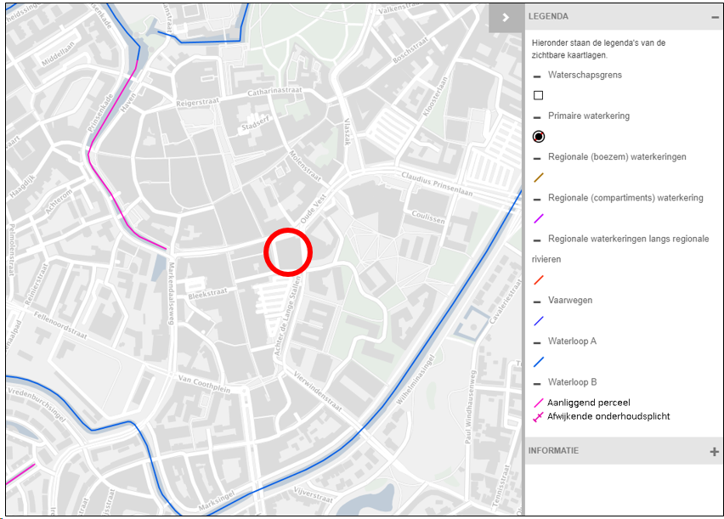Viewport: 724px width, 519px height.
Task: Click the Catharinastraat label on the map
Action: click(x=274, y=91)
